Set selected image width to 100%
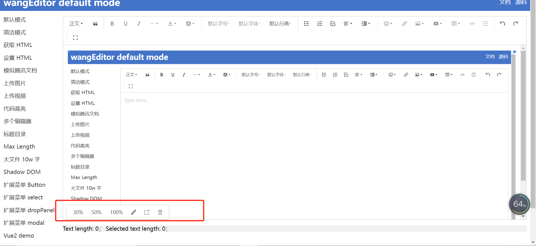Viewport: 536px width, 246px height. pyautogui.click(x=116, y=212)
